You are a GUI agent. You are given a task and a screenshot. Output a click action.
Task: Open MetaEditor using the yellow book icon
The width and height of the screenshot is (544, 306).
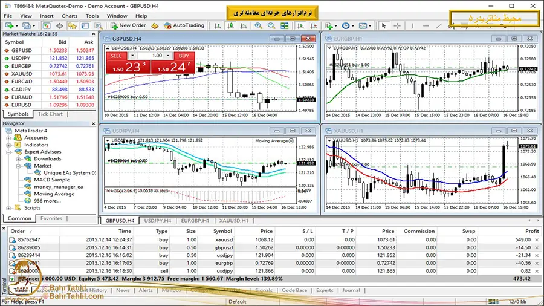(155, 25)
